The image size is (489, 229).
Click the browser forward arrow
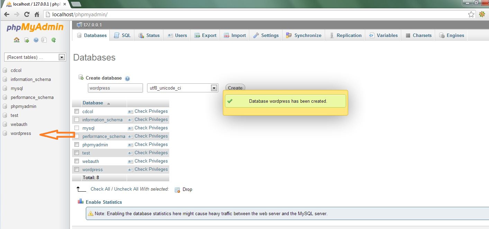pos(17,14)
